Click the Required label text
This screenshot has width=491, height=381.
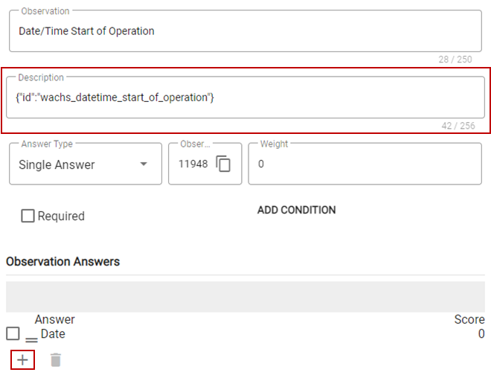pyautogui.click(x=61, y=217)
